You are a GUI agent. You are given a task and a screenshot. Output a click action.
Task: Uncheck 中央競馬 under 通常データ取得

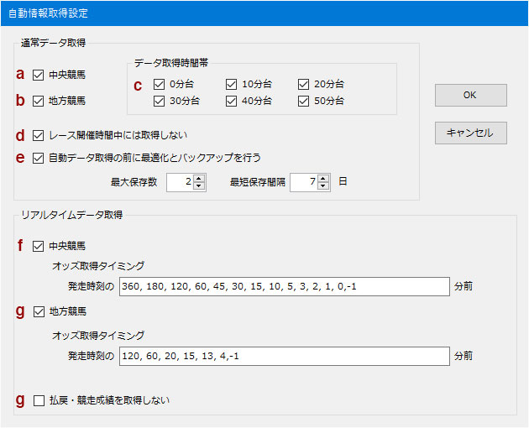[38, 75]
